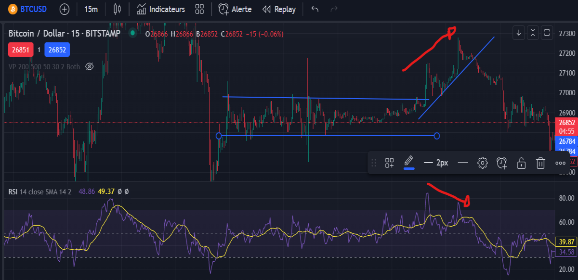Toggle visibility of the VP indicator
578x280 pixels.
89,67
